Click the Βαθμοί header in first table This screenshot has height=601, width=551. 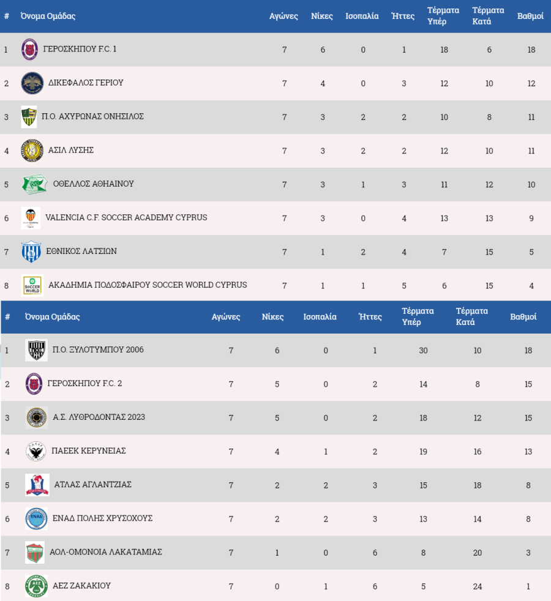(x=530, y=16)
